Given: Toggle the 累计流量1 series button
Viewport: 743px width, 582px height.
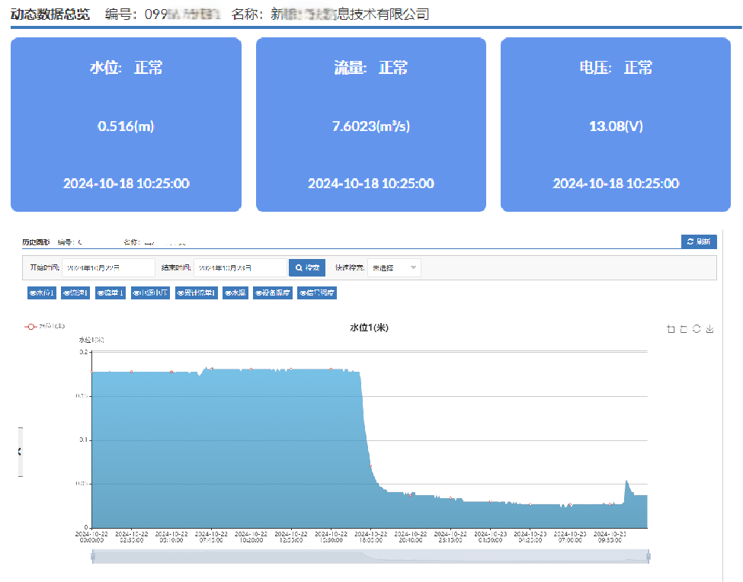Looking at the screenshot, I should [x=196, y=293].
